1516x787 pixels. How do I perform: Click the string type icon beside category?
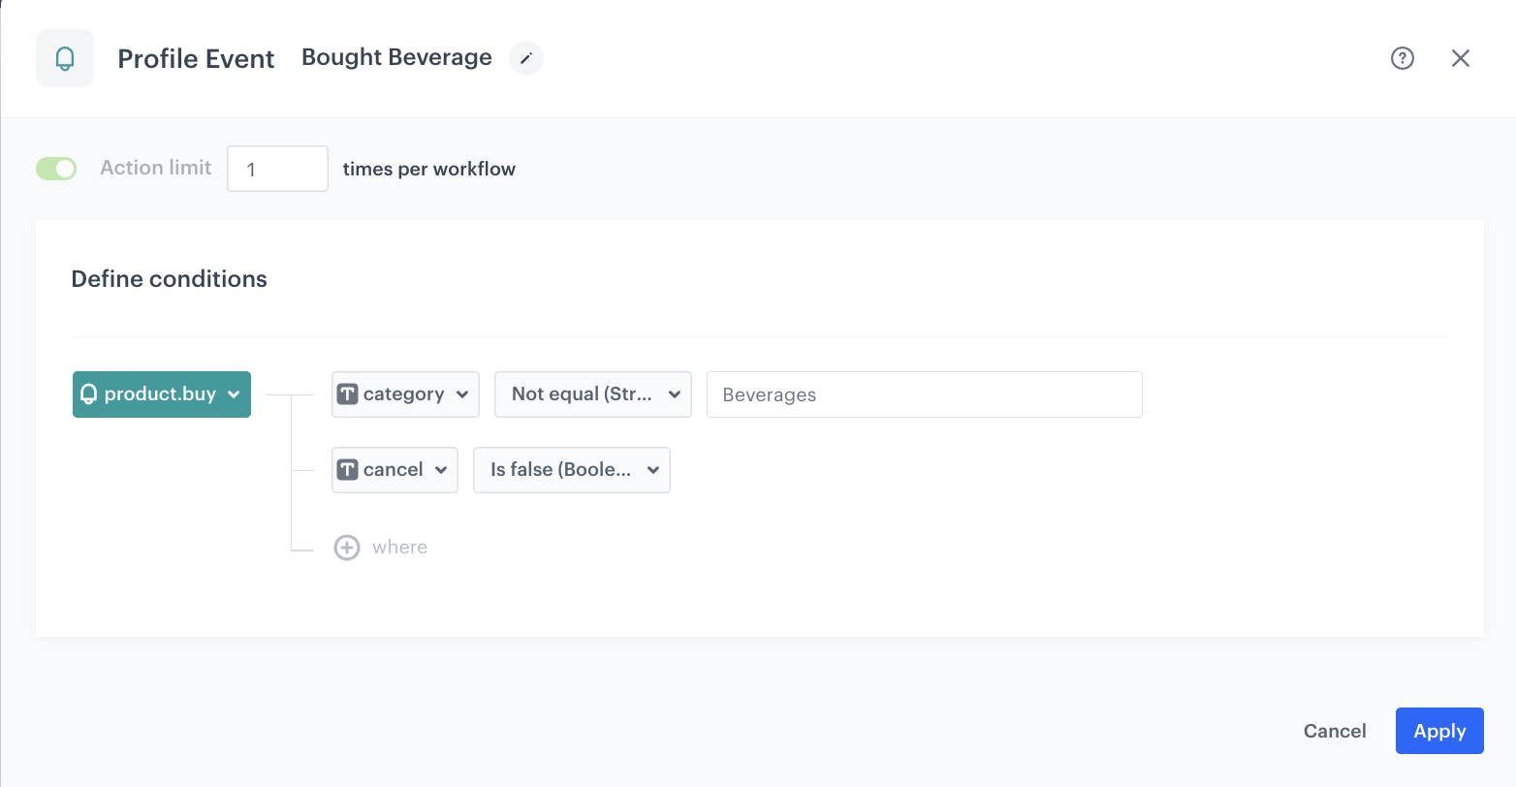coord(349,393)
